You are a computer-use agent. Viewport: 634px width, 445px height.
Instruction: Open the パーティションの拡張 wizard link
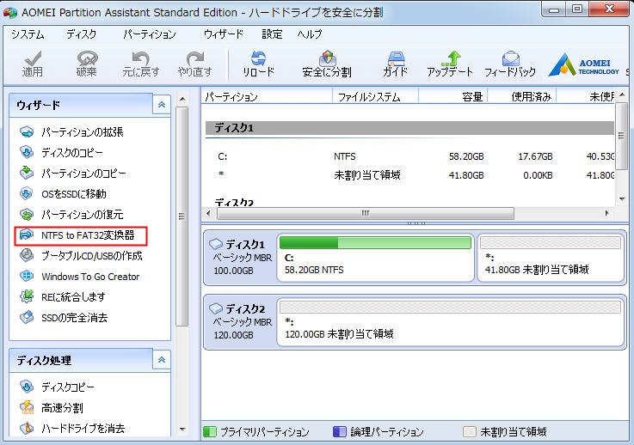pyautogui.click(x=82, y=132)
